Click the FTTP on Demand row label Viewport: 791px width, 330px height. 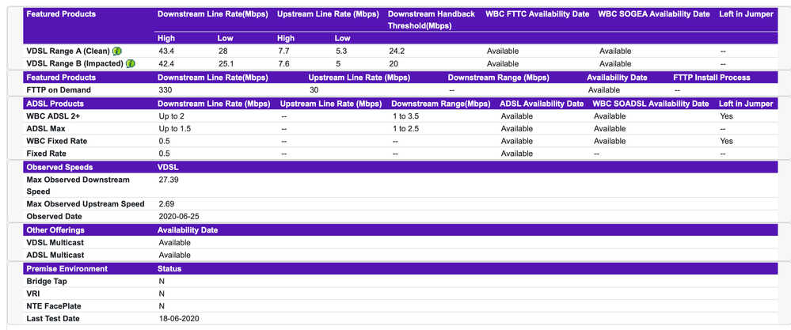pyautogui.click(x=59, y=90)
